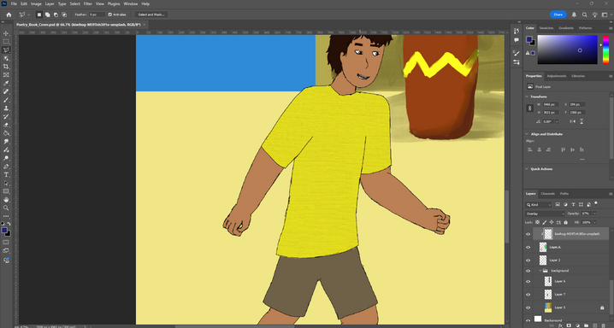614x328 pixels.
Task: Select the Zoom tool
Action: point(6,208)
